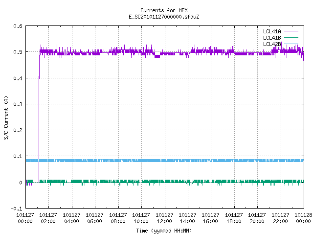
Task: Click the x-axis tick '101127 12:00'
Action: (x=164, y=218)
